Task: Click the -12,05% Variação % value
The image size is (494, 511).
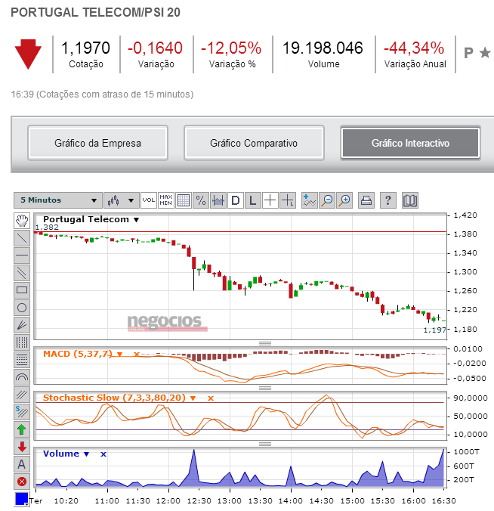Action: [x=231, y=48]
